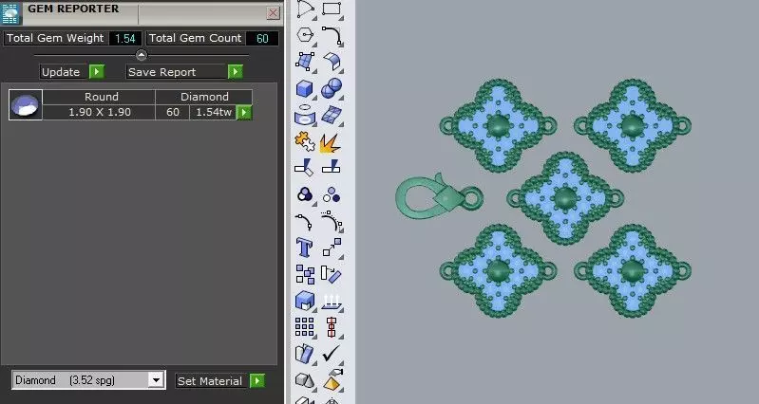Select the upward-arrows-on-plane tool
Screen dimensions: 759x404
pos(332,301)
